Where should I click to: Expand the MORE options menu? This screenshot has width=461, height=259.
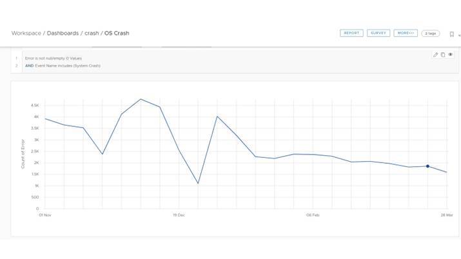(x=406, y=33)
